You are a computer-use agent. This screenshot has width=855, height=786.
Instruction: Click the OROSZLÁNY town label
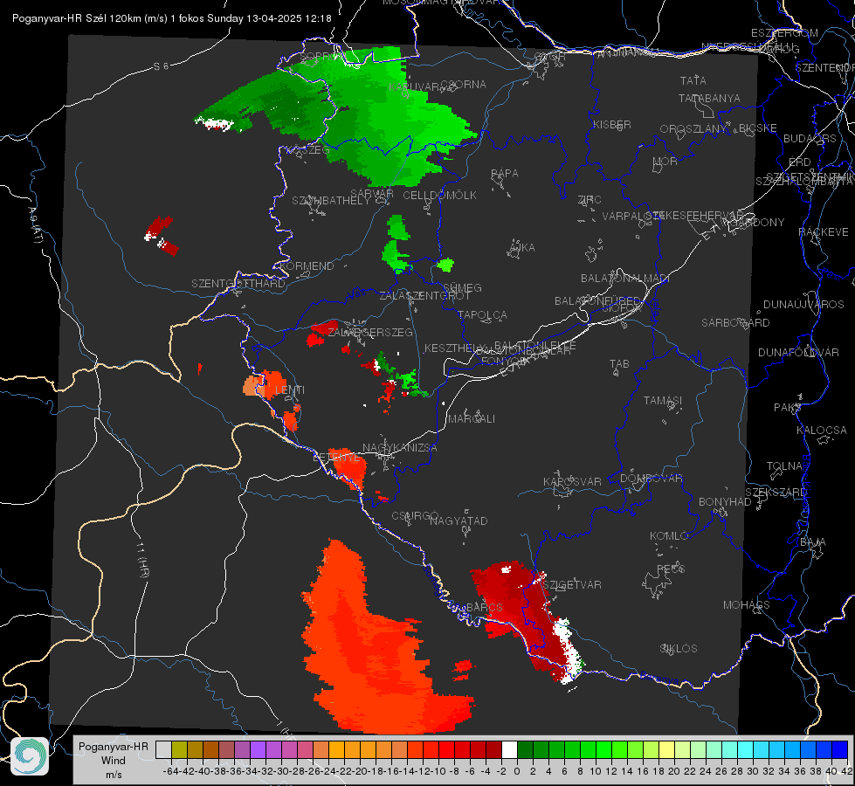click(693, 129)
